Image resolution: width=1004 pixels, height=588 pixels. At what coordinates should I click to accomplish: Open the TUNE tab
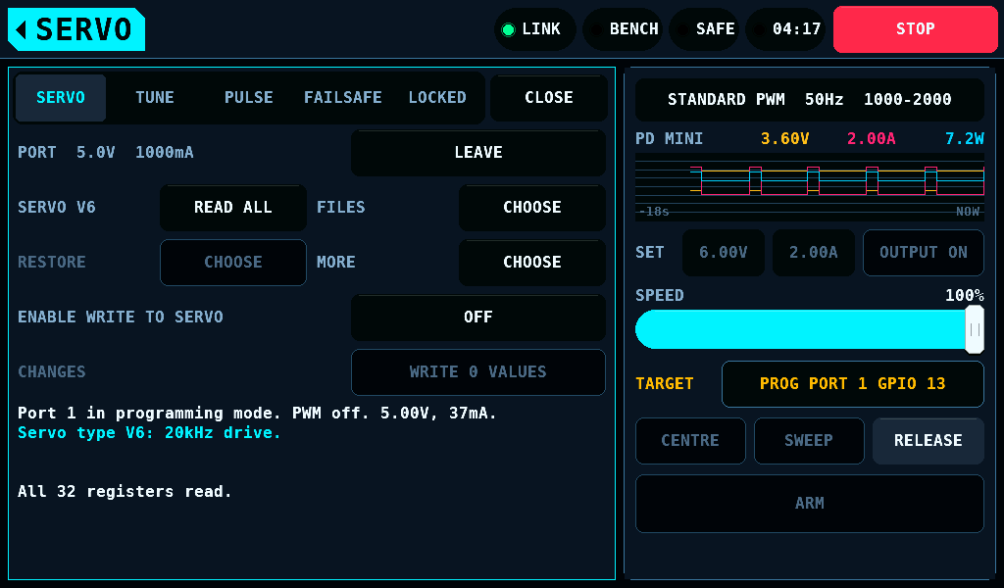click(154, 98)
